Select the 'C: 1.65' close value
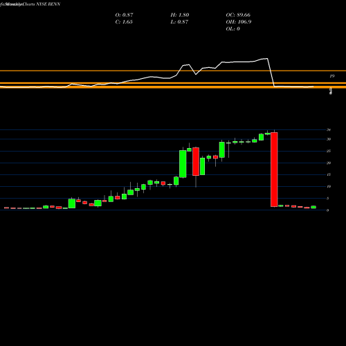 pyautogui.click(x=124, y=21)
